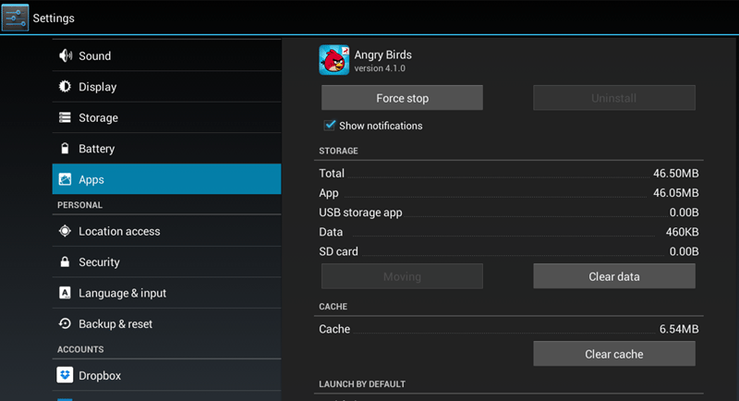Click the Cache 6.54MB value

pyautogui.click(x=679, y=329)
